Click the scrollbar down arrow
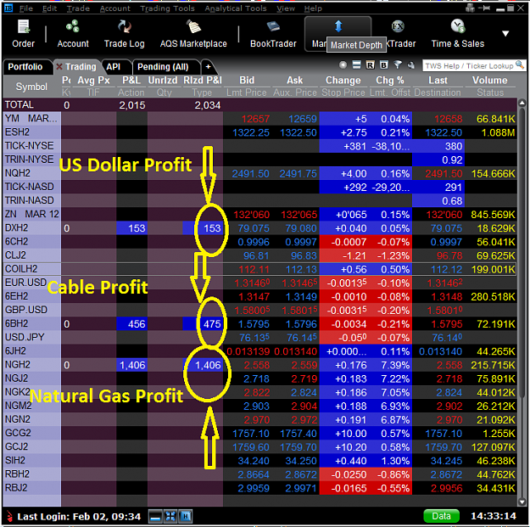Screen dimensions: 530x527 (x=522, y=502)
